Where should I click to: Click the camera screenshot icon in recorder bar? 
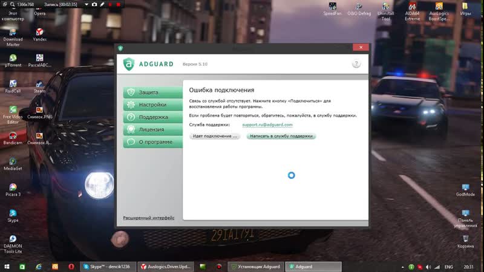pos(94,4)
